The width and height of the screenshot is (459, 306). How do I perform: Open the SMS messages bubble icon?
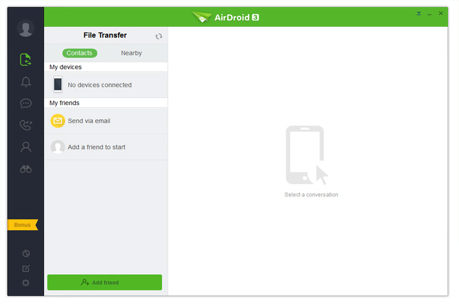click(25, 103)
